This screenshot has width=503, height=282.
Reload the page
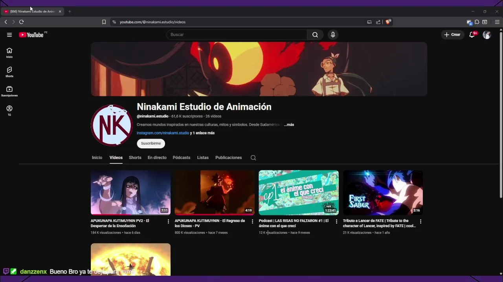pos(21,22)
